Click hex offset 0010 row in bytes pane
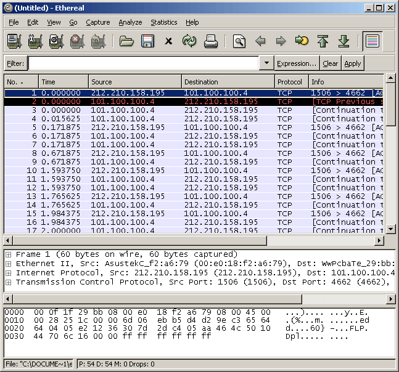This screenshot has height=372, width=399. click(187, 320)
